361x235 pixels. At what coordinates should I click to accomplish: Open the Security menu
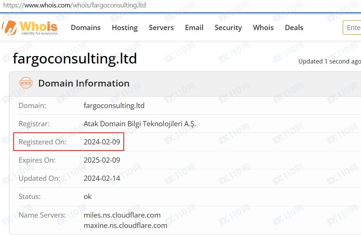point(228,28)
